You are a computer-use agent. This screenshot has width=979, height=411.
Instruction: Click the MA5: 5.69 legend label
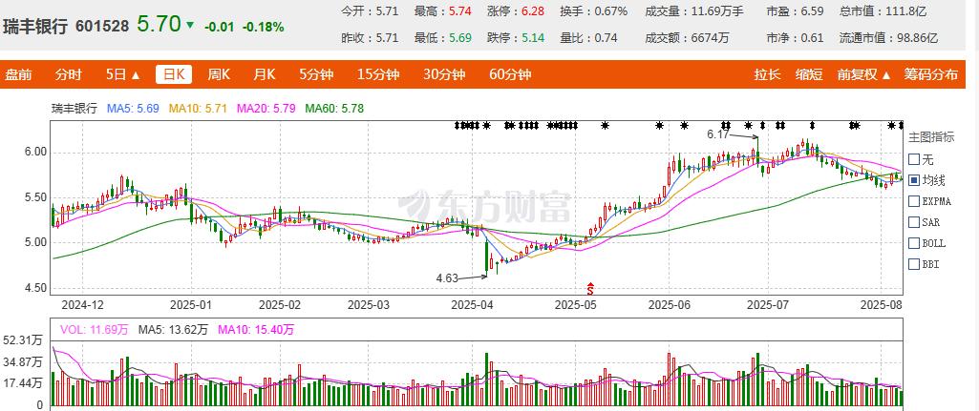(134, 109)
